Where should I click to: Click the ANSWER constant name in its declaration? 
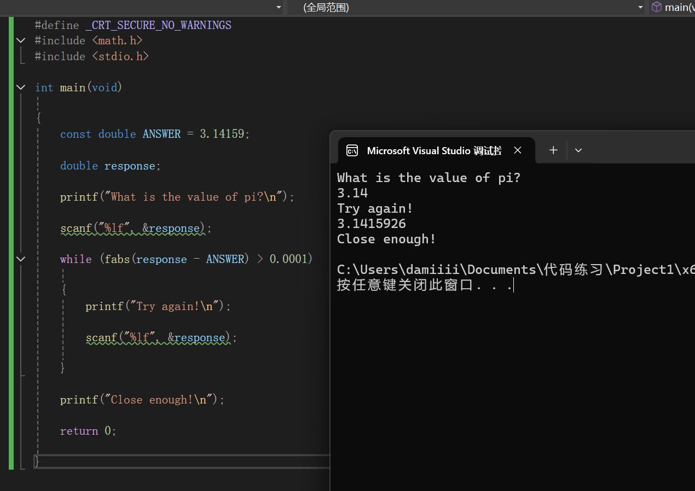(x=161, y=134)
